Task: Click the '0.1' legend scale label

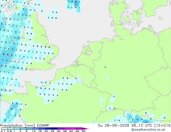Action: 3,131
